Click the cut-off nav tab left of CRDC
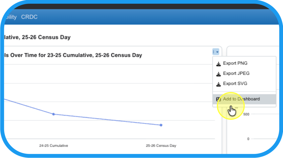283x158 pixels. 11,17
